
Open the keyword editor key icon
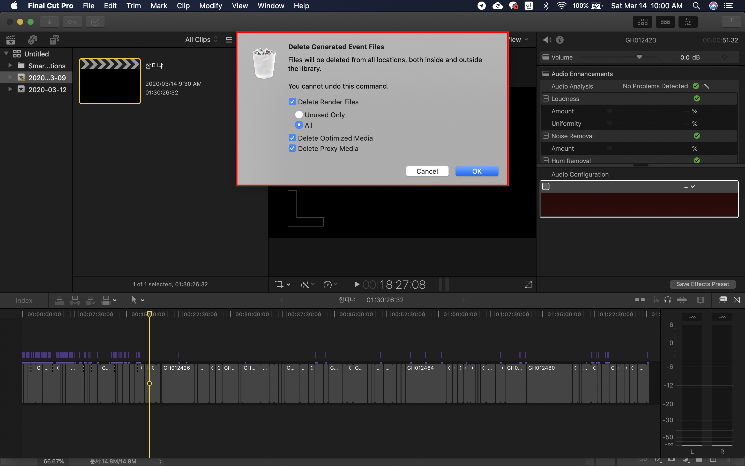click(x=72, y=21)
